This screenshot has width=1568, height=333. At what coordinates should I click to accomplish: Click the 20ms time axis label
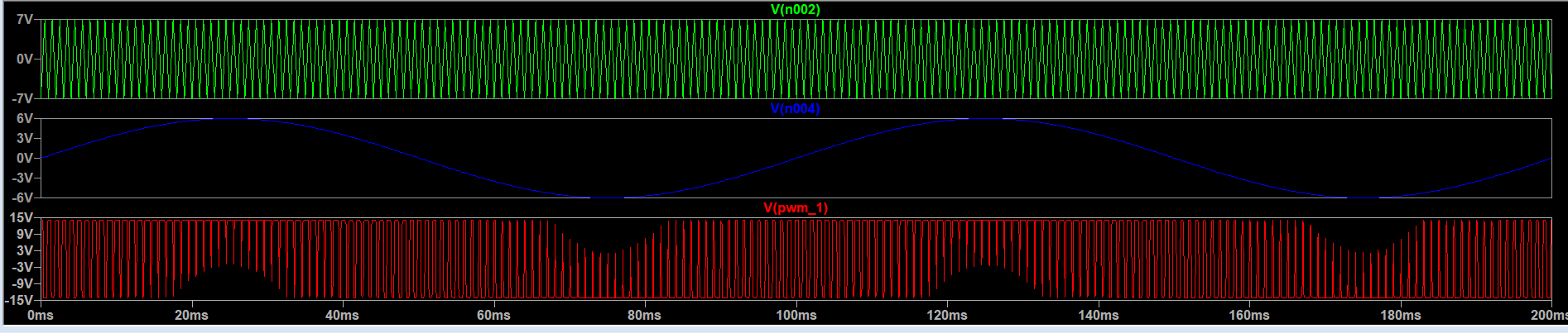[x=191, y=316]
